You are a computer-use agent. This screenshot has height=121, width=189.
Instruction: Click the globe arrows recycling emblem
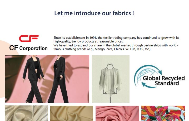(x=148, y=76)
